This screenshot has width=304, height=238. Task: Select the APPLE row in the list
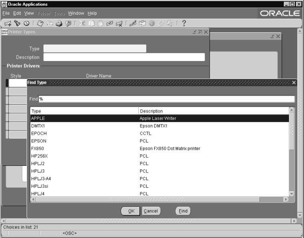click(159, 118)
